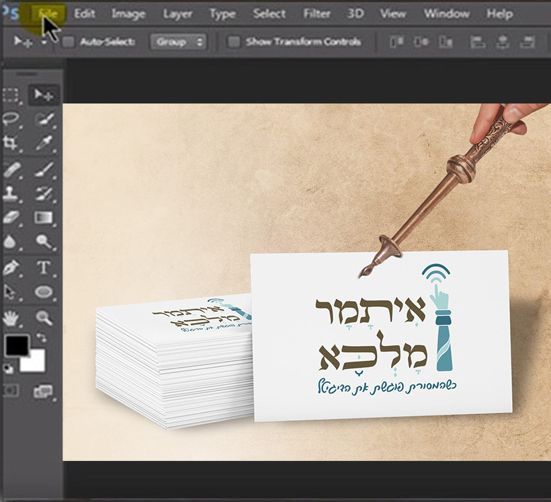The width and height of the screenshot is (551, 502).
Task: Open the Move tool preset picker arrow
Action: pyautogui.click(x=44, y=42)
